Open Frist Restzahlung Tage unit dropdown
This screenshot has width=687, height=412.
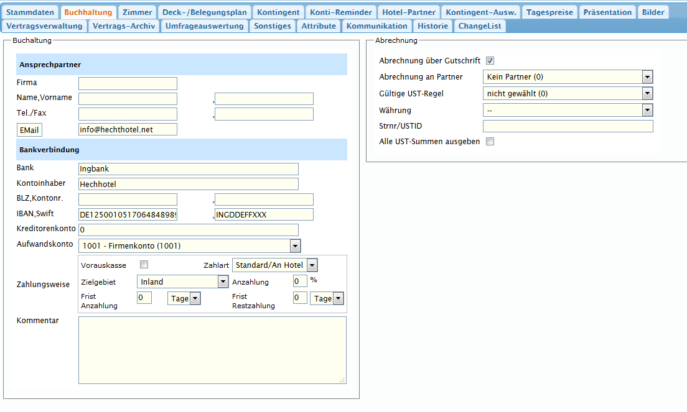point(327,299)
